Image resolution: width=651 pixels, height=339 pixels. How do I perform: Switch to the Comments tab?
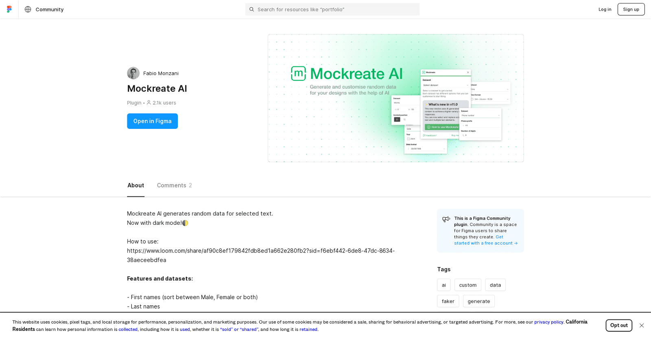[174, 185]
